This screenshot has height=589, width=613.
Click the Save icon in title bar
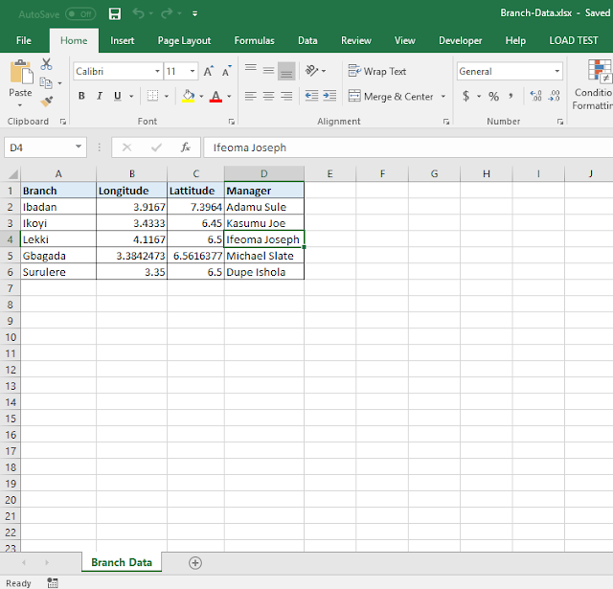click(x=115, y=14)
